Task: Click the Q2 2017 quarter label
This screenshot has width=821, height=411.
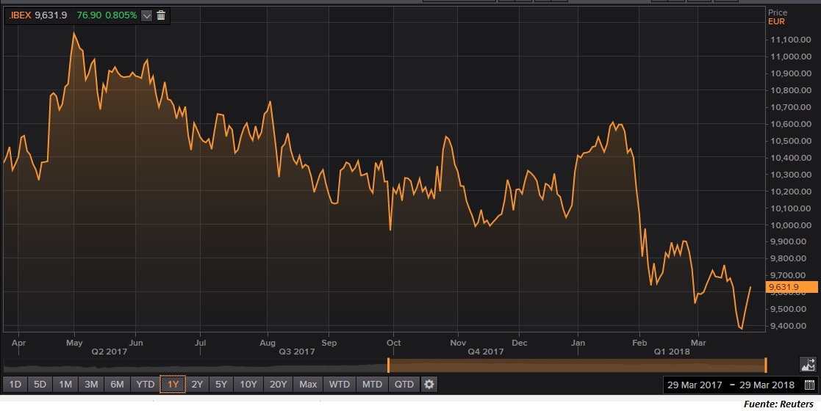Action: click(x=110, y=352)
